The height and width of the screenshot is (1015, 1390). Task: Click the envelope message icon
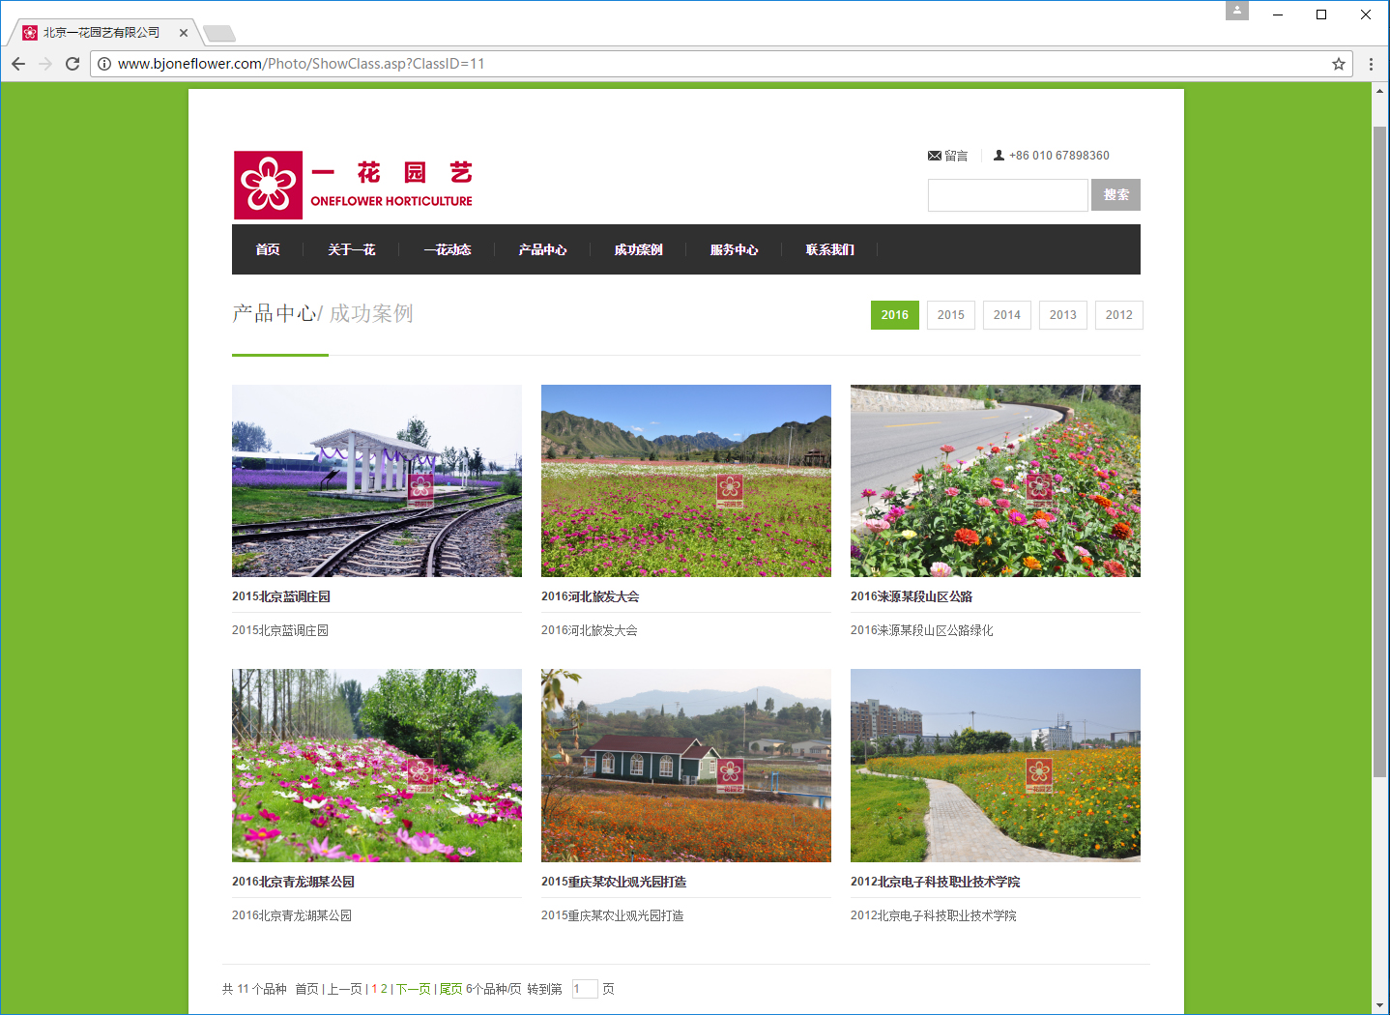pos(934,156)
